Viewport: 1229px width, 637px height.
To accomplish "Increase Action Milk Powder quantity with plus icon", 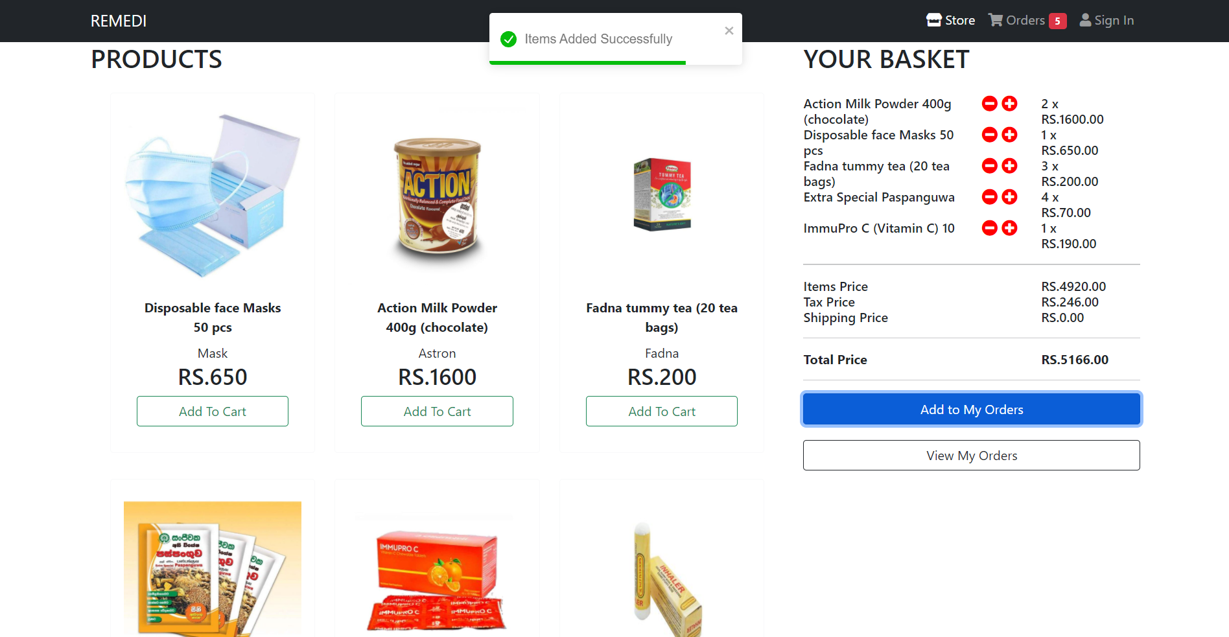I will (x=1010, y=104).
